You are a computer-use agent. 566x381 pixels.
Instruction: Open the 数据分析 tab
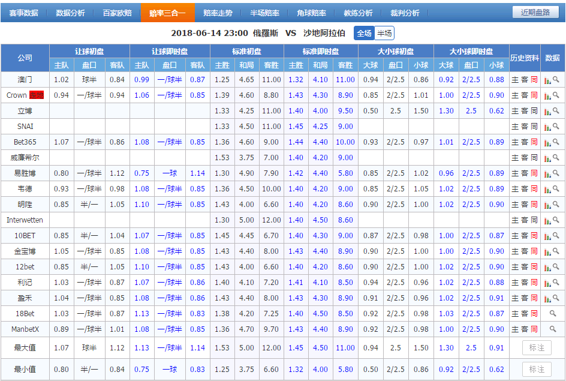[70, 13]
